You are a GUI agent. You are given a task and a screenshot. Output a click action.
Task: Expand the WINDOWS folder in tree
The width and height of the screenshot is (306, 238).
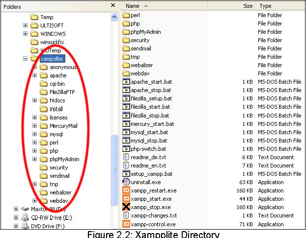tap(26, 34)
